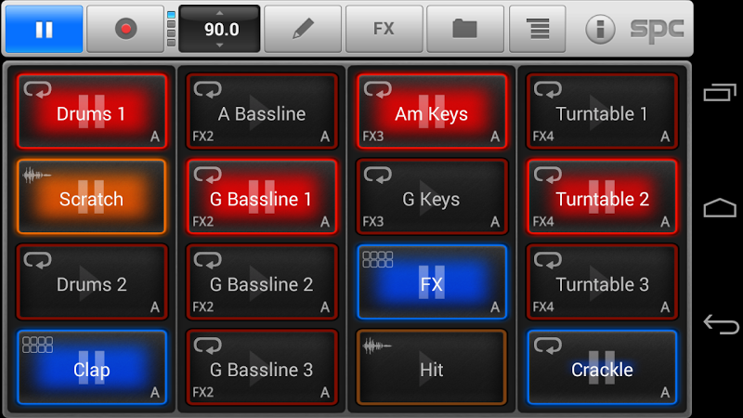Stop the G Bassline 1 pad

coord(262,197)
